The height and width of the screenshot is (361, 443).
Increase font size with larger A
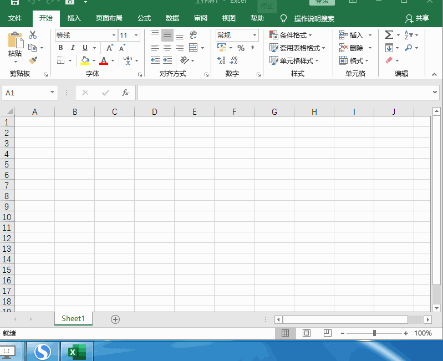[x=110, y=48]
